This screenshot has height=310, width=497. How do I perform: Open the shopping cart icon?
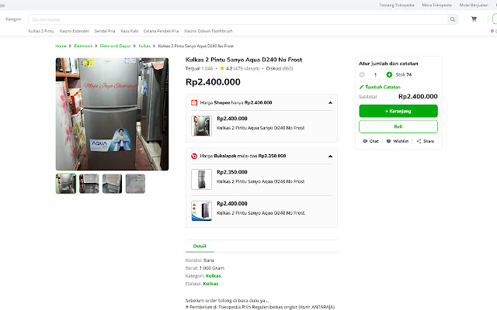point(474,19)
